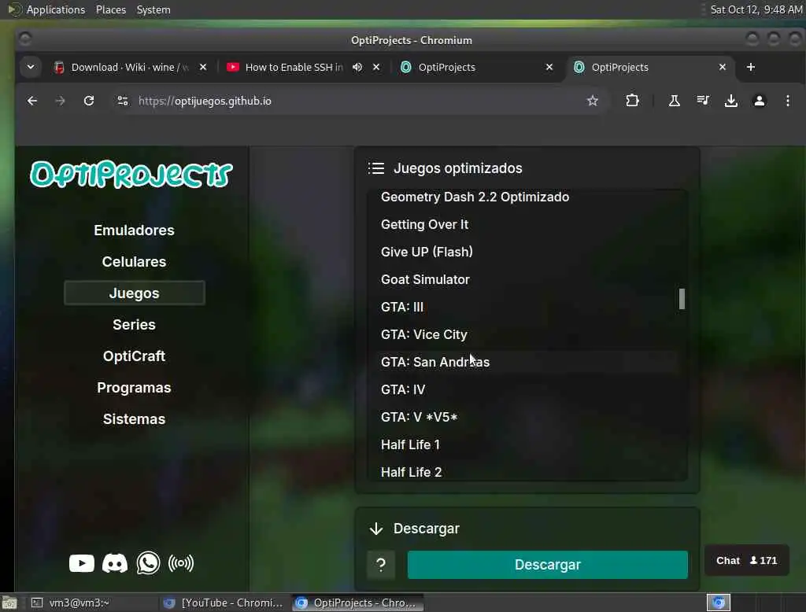Open the broadcast signal icon
This screenshot has width=806, height=612.
[181, 563]
